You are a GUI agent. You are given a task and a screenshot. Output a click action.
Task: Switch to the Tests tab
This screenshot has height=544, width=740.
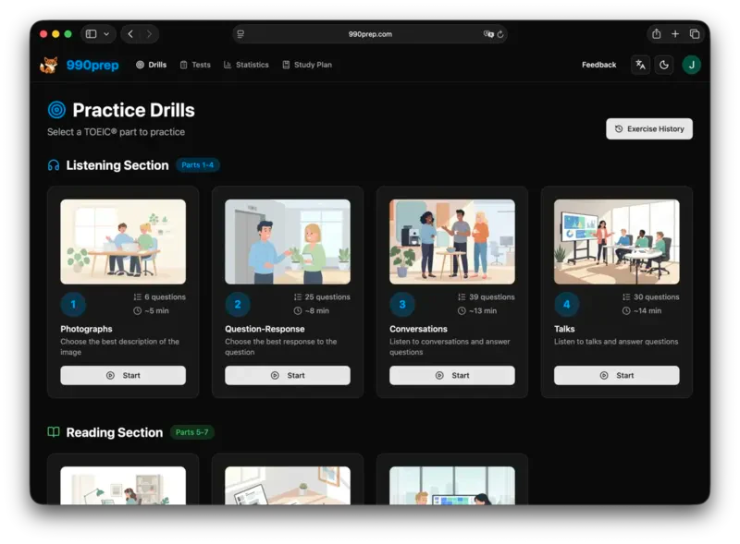(x=195, y=65)
